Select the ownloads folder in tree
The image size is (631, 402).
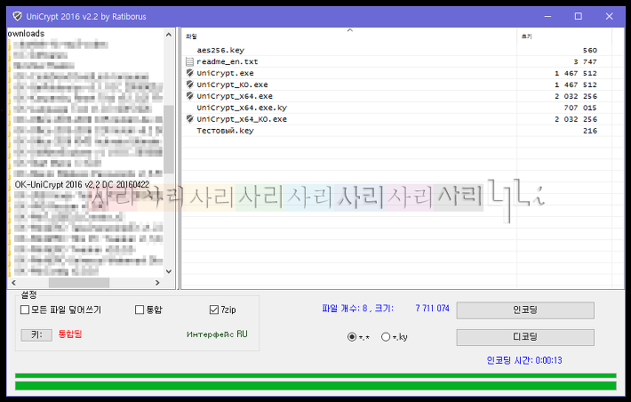click(x=26, y=34)
